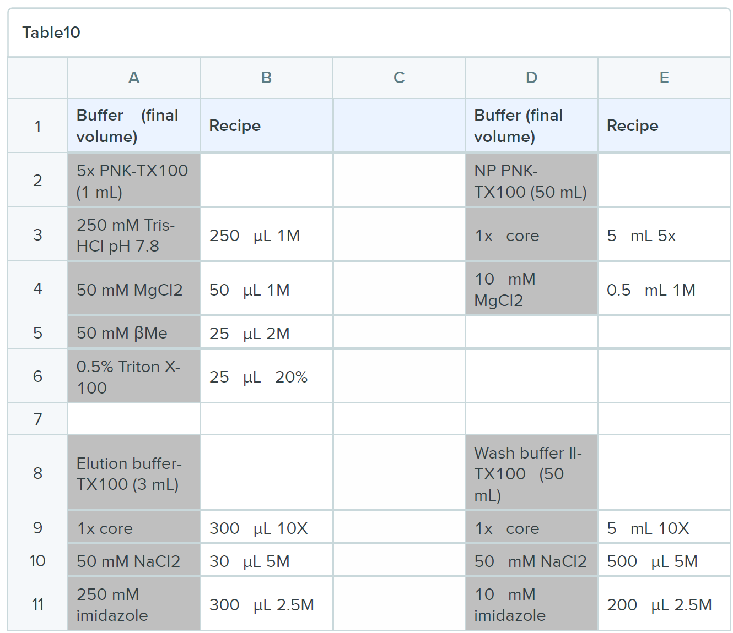Click the Table10 title
This screenshot has width=733, height=633.
(51, 32)
